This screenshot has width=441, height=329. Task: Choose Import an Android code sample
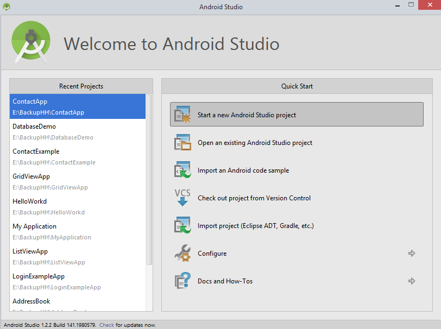[x=243, y=170]
